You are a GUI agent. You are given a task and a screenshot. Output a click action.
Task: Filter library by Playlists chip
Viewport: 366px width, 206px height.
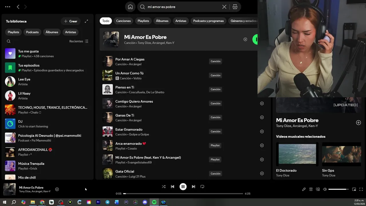(x=13, y=32)
